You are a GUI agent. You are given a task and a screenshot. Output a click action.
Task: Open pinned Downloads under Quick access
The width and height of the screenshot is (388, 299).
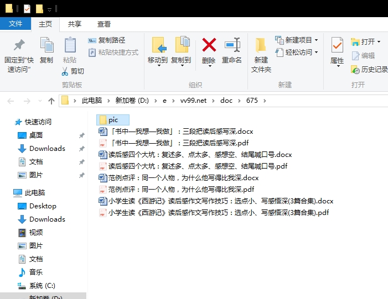[x=42, y=149]
